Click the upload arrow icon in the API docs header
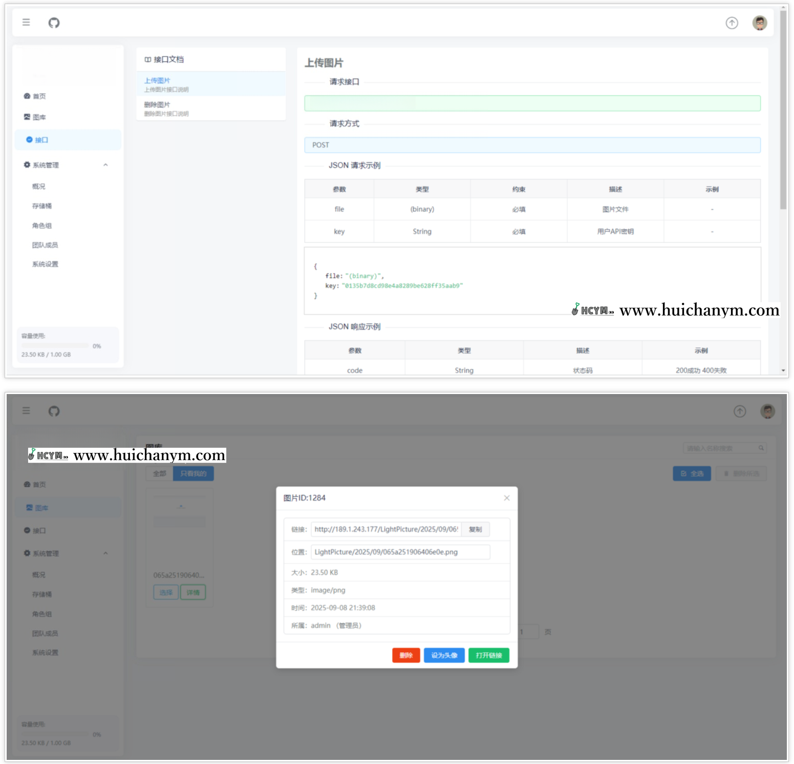 click(732, 23)
